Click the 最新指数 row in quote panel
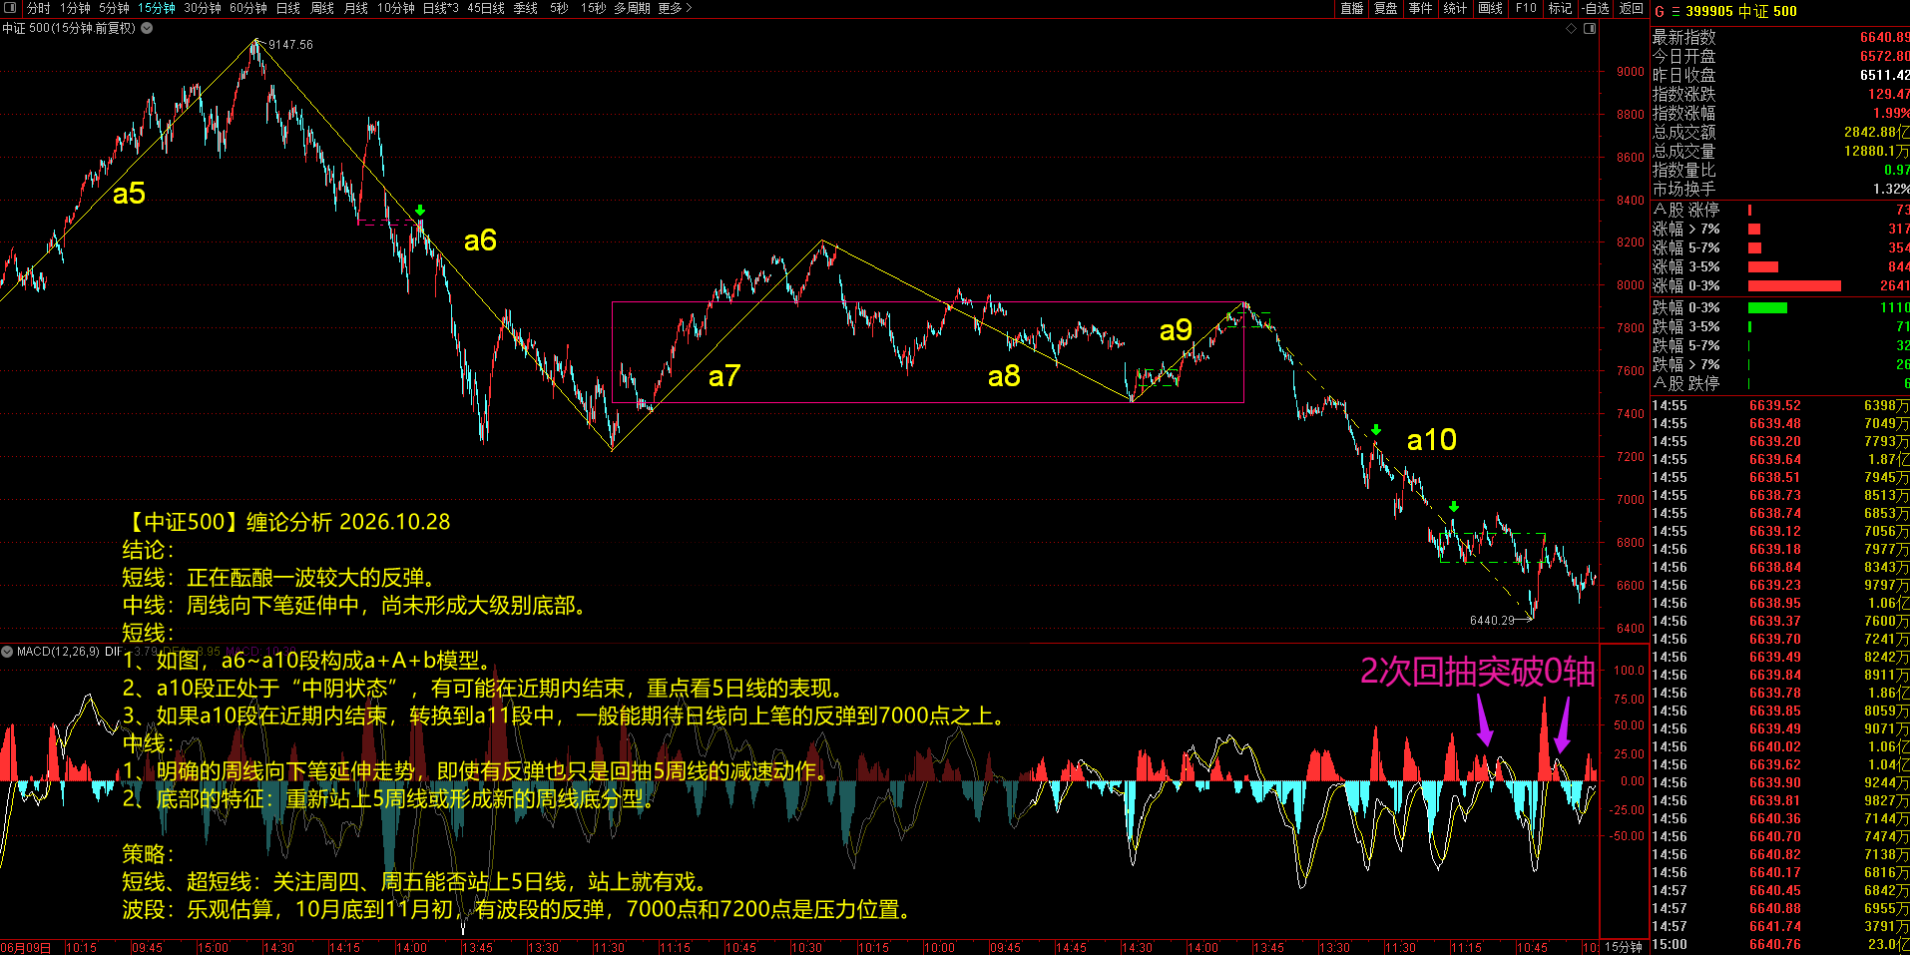This screenshot has height=955, width=1910. click(x=1780, y=37)
